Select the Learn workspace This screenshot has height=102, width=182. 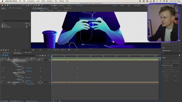tap(129, 5)
